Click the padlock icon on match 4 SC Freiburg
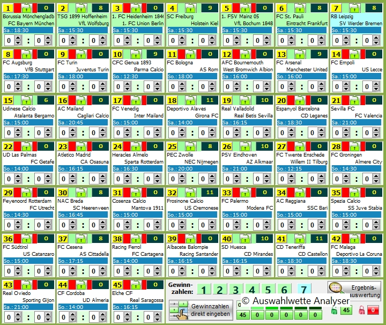Viewport: 386px width, 325px height. (190, 9)
